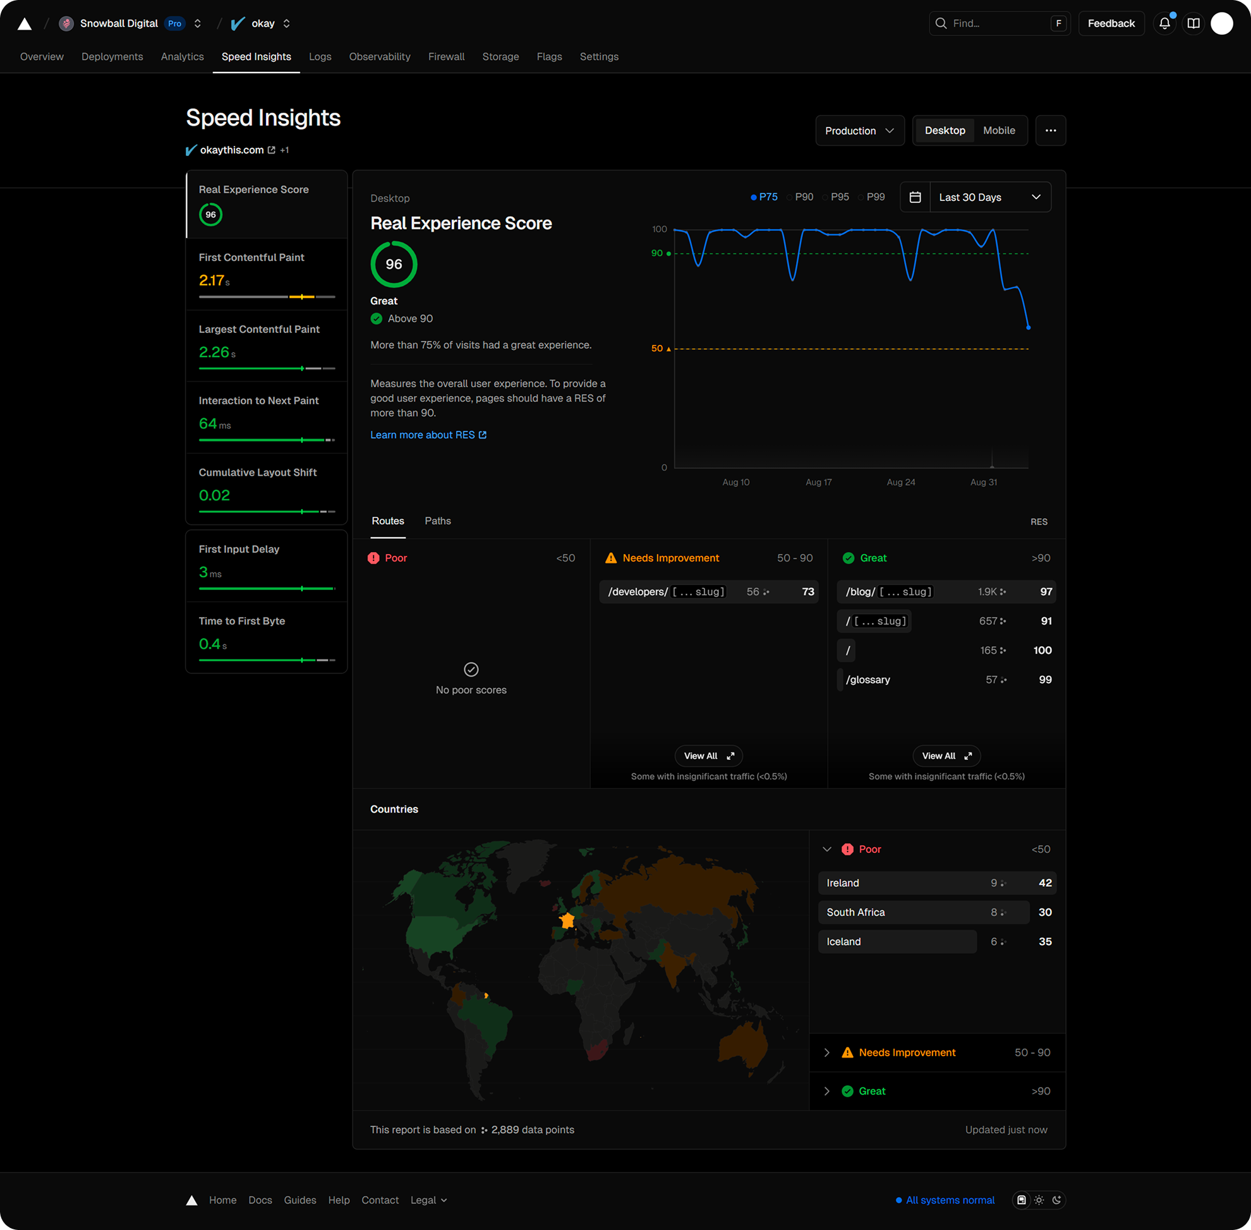Go to the Deployments tab

click(x=112, y=57)
